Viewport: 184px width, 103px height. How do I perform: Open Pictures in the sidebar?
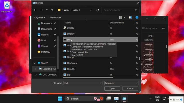[x=45, y=35]
